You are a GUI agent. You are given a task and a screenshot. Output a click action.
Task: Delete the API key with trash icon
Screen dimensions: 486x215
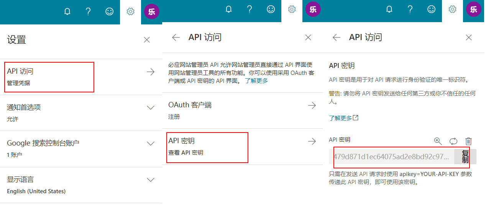pyautogui.click(x=468, y=141)
